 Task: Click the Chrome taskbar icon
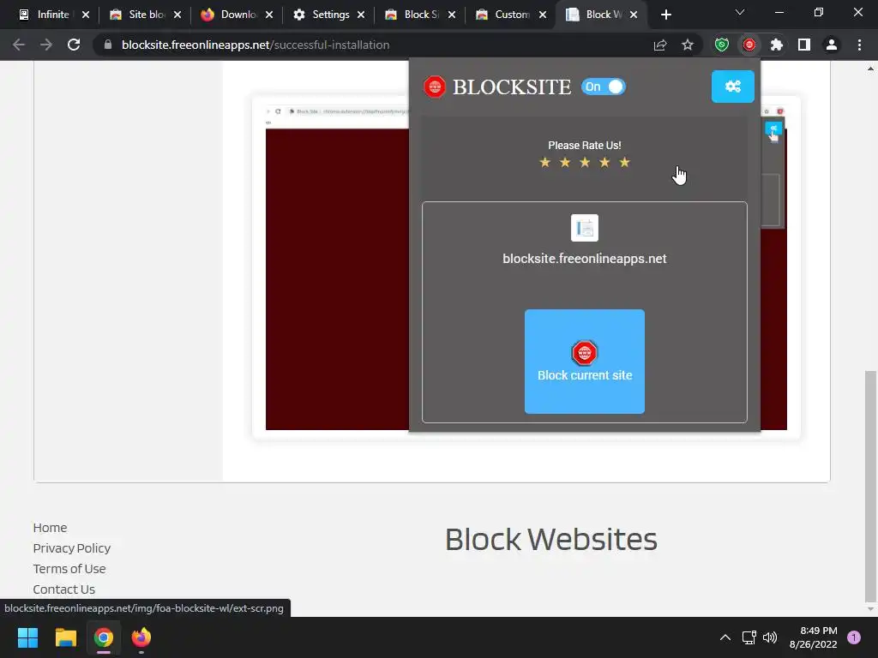(104, 637)
